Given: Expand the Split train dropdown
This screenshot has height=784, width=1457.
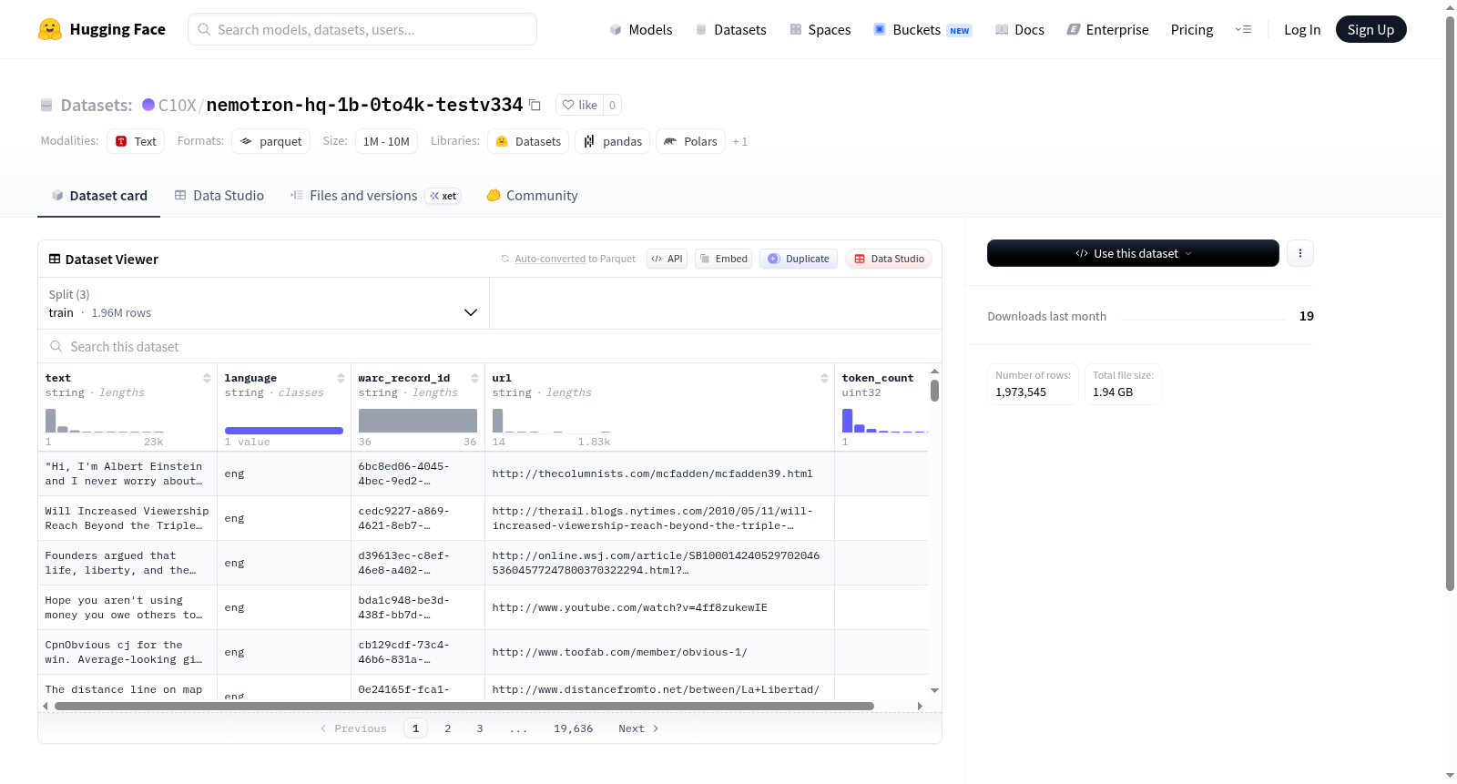Looking at the screenshot, I should tap(263, 303).
